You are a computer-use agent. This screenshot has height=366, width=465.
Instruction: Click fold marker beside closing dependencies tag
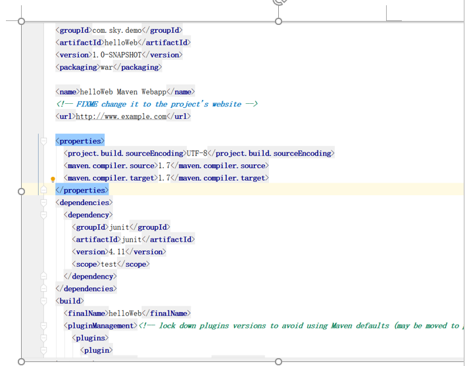(x=43, y=288)
